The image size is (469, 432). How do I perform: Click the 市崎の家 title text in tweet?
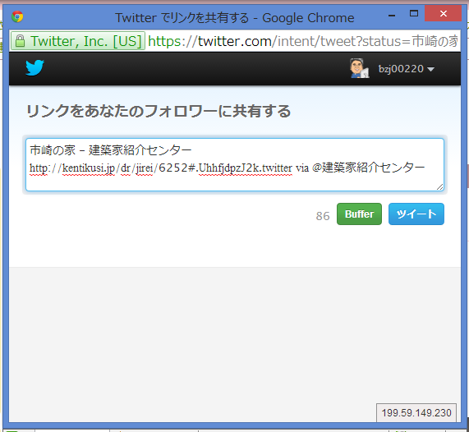53,150
